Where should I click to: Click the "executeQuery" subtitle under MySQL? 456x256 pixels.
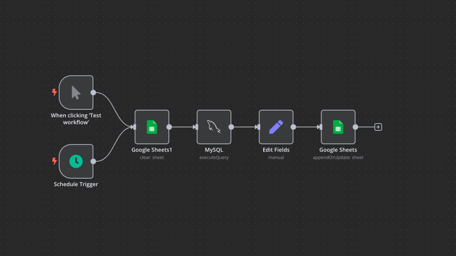click(x=214, y=157)
